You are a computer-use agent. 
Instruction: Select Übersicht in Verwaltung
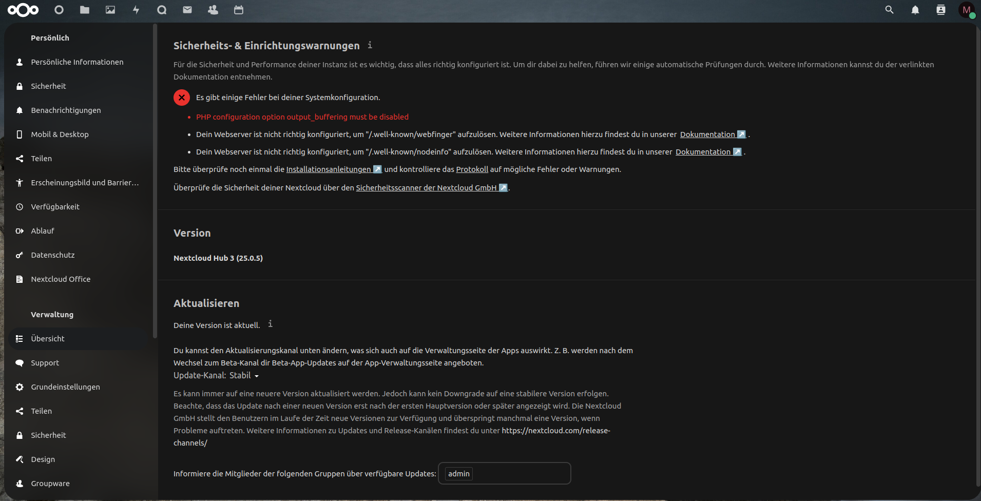(x=78, y=339)
